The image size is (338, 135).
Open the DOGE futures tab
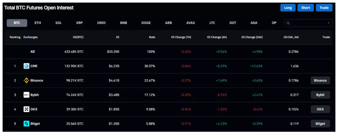coord(146,23)
